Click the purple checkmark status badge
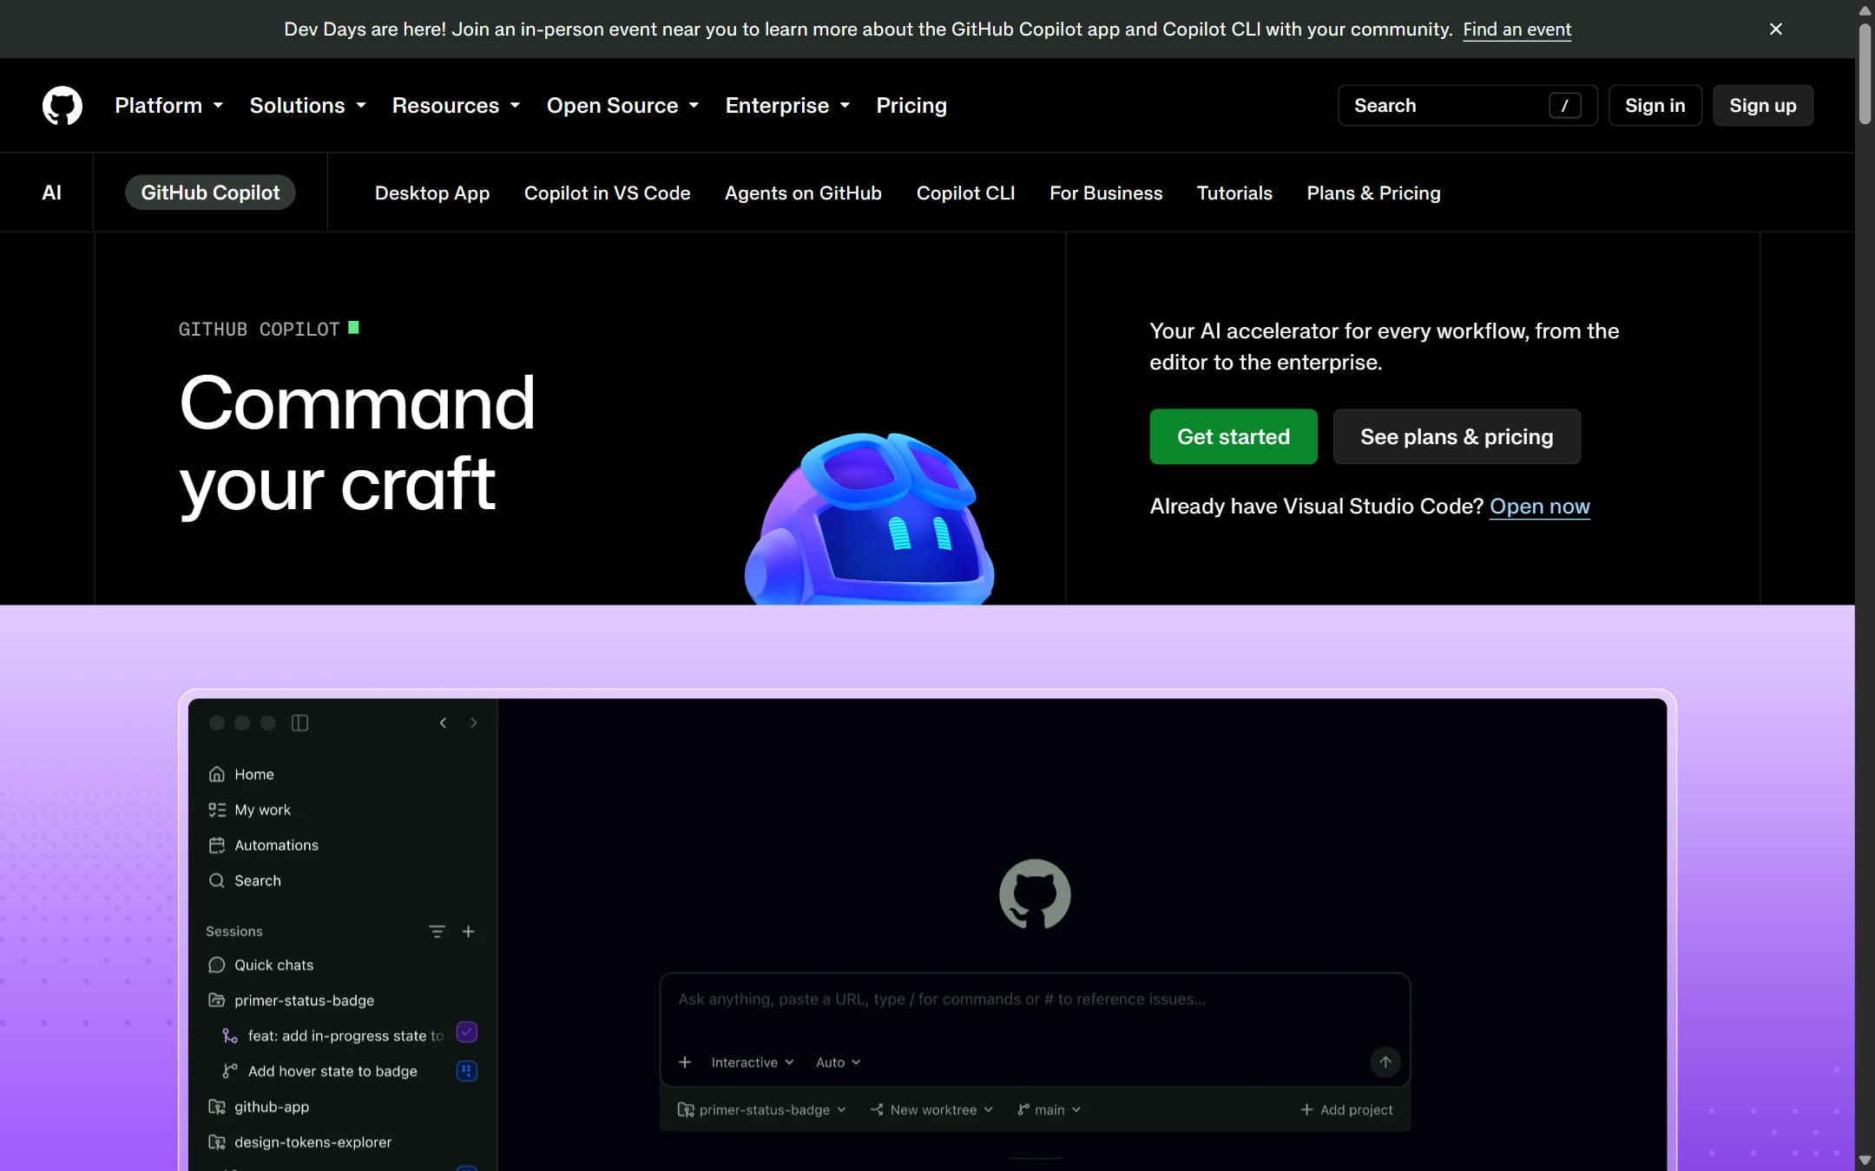Image resolution: width=1875 pixels, height=1171 pixels. point(466,1032)
